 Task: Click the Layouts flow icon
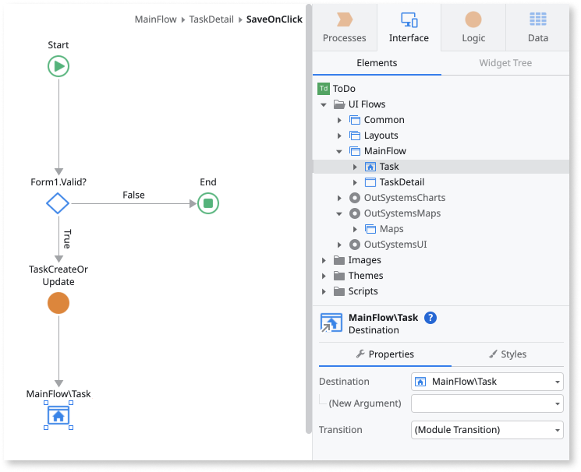point(355,136)
